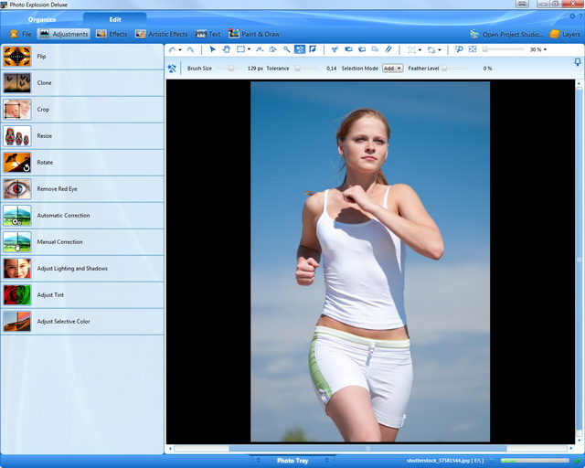Open the 30 % zoom dropdown
Screen dimensions: 585x468
[538, 49]
